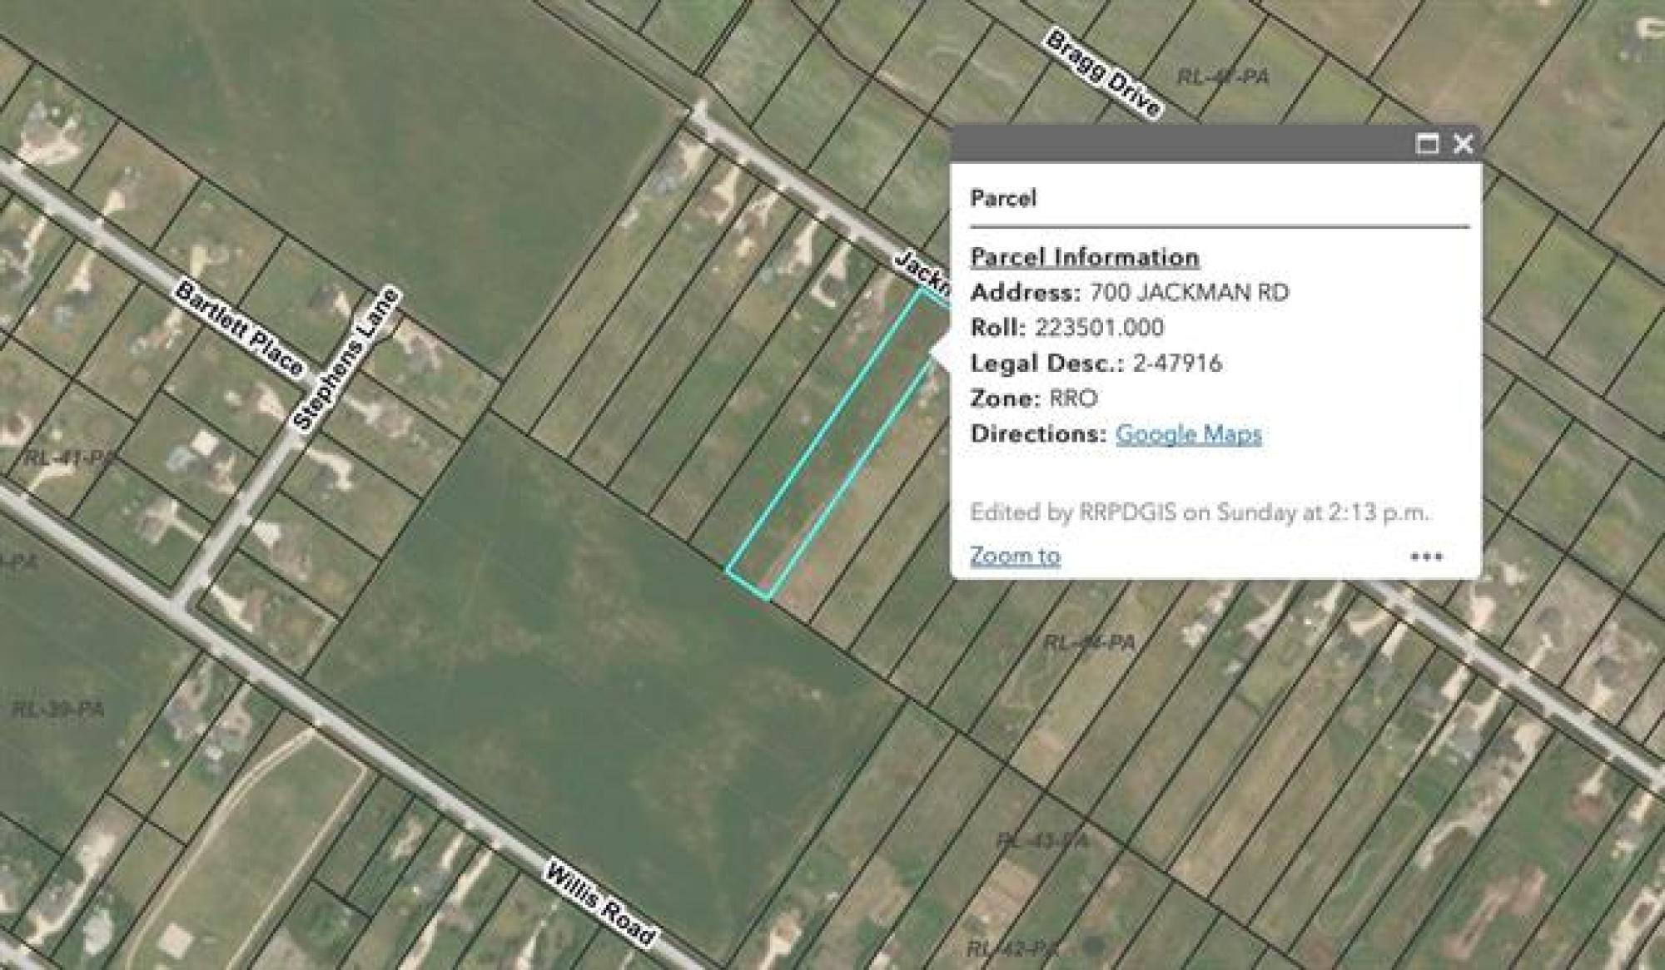Click the Parcel Information heading
This screenshot has height=970, width=1665.
1085,257
